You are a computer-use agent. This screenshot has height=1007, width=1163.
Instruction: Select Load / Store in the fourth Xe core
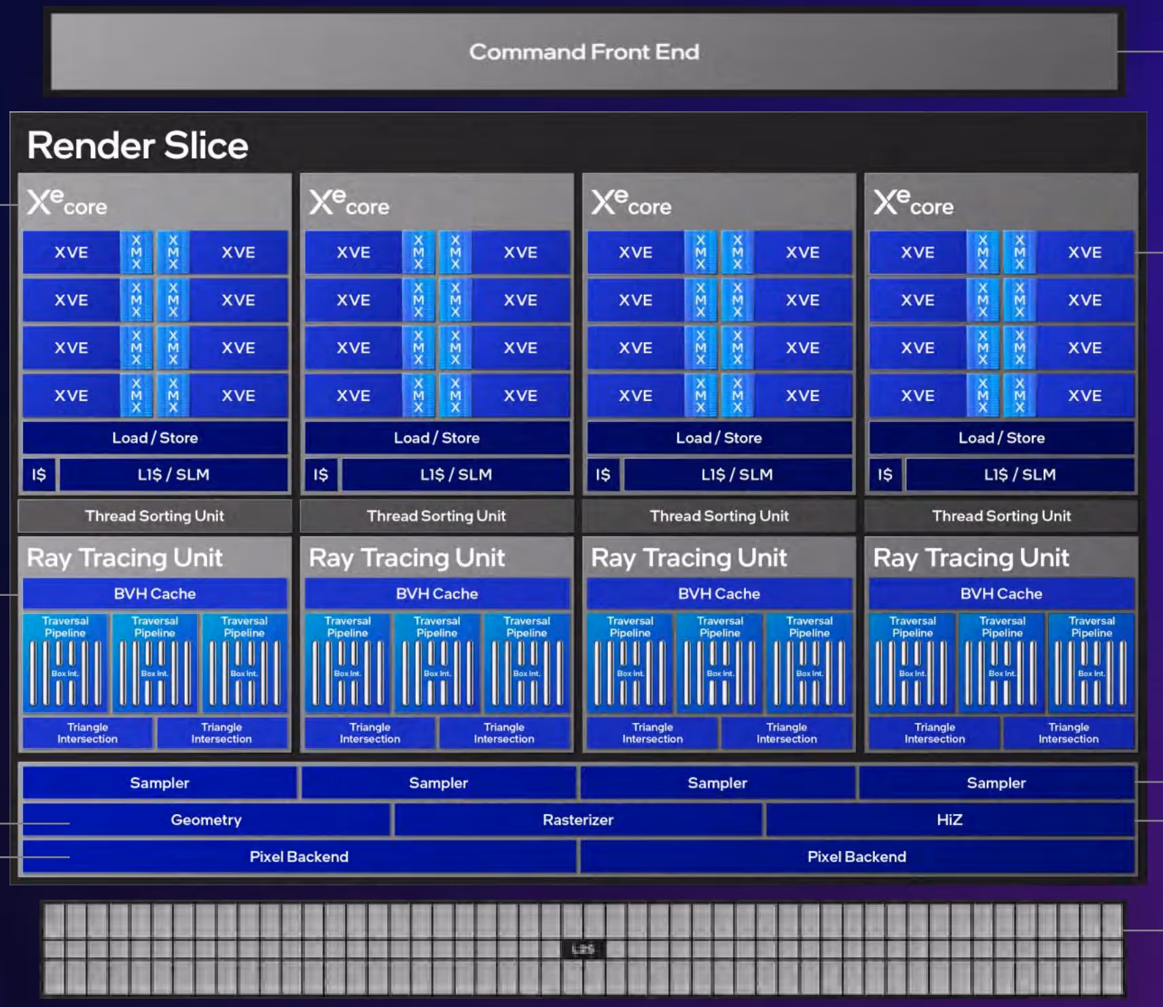point(1001,438)
